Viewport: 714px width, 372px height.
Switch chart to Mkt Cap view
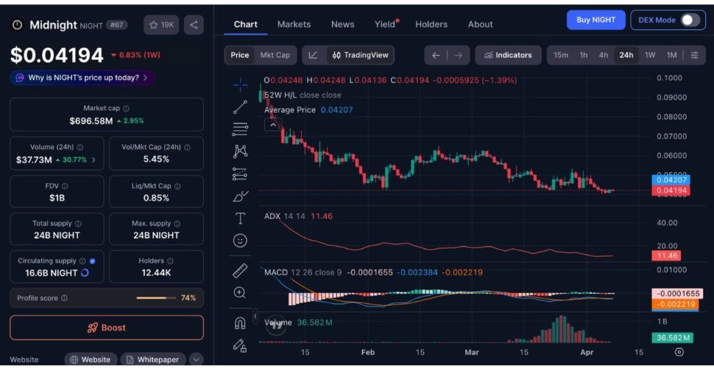coord(275,55)
